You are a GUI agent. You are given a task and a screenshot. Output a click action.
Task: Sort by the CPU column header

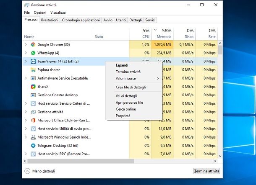[140, 34]
